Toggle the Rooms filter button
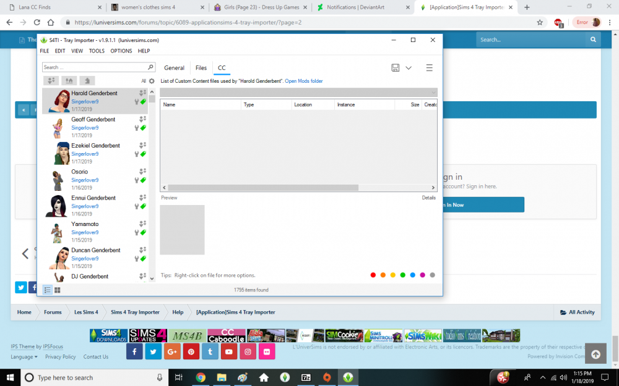The image size is (619, 386). coord(87,80)
